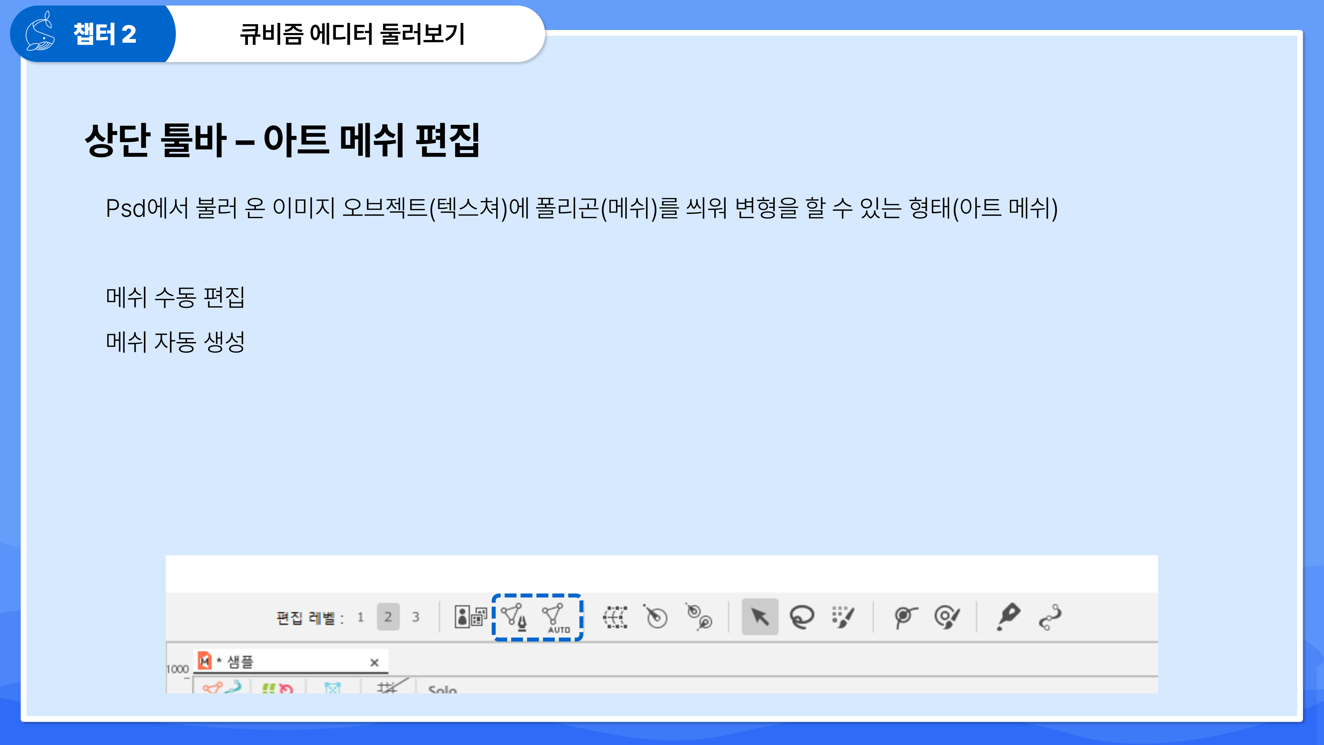Click the two-circle rotation deformer icon
This screenshot has height=745, width=1324.
point(698,617)
